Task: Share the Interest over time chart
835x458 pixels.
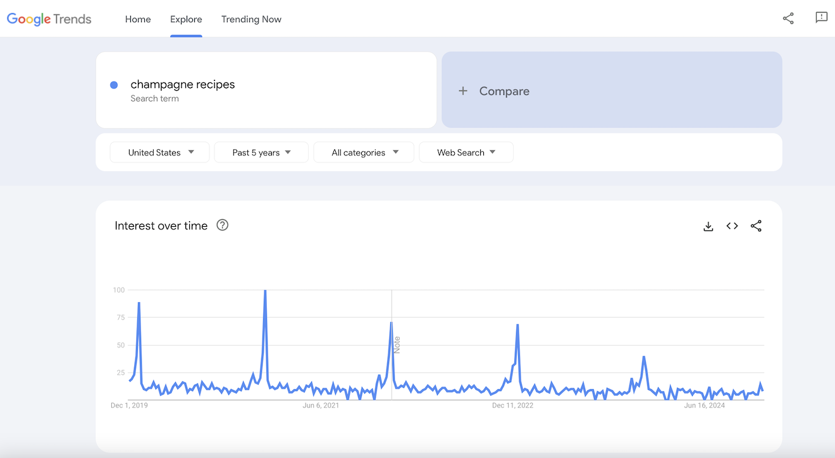Action: coord(756,226)
